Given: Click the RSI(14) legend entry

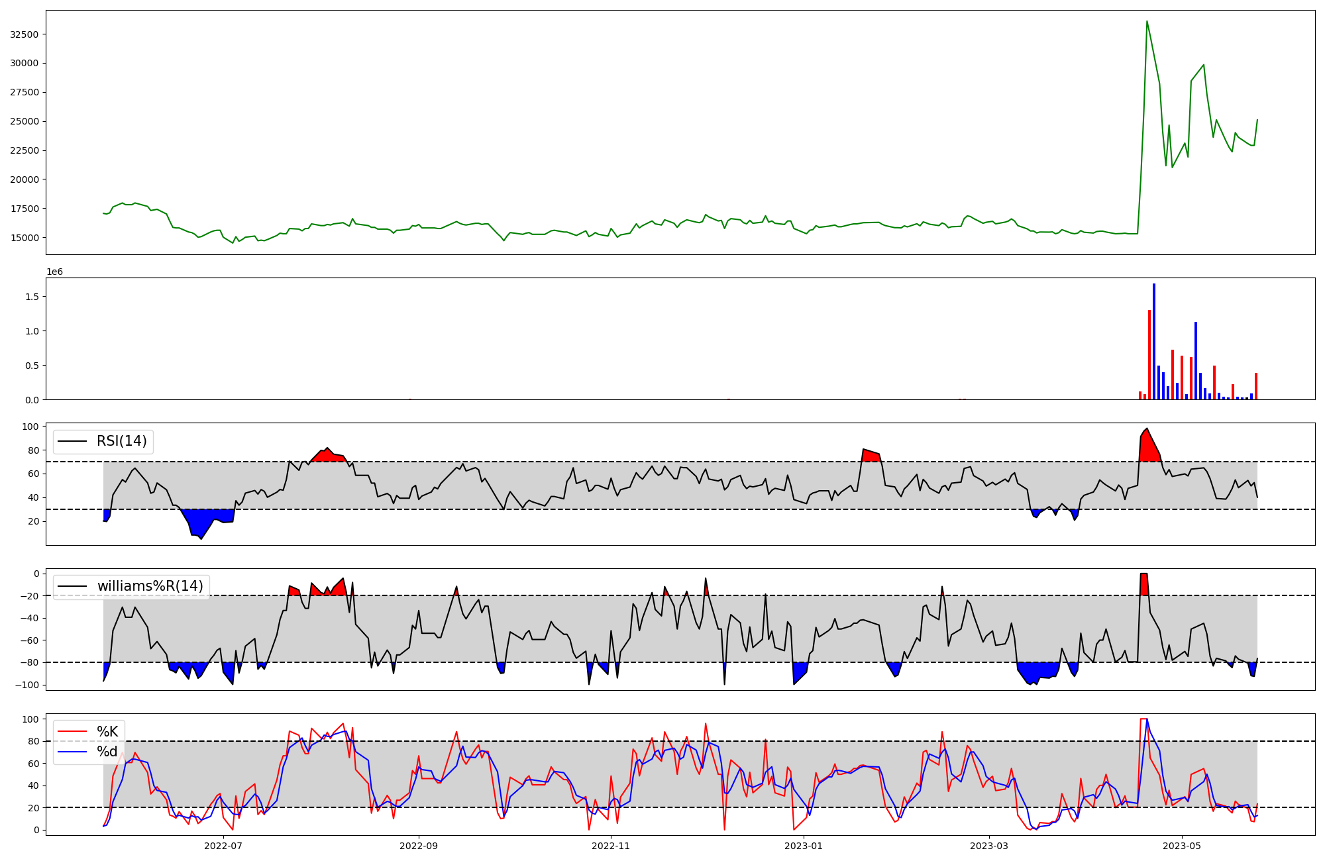Looking at the screenshot, I should pyautogui.click(x=122, y=441).
